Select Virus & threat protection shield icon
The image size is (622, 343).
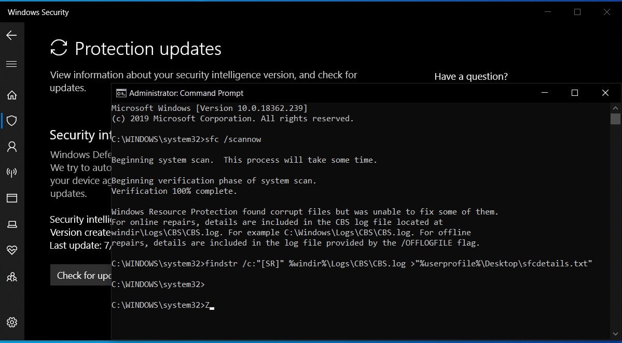point(12,121)
